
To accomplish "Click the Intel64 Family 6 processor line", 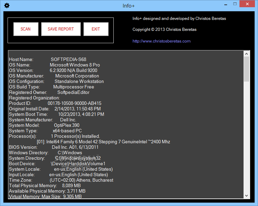I will [x=103, y=142].
